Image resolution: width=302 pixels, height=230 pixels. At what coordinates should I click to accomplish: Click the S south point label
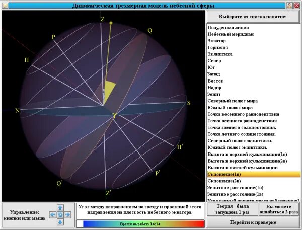tap(189, 103)
